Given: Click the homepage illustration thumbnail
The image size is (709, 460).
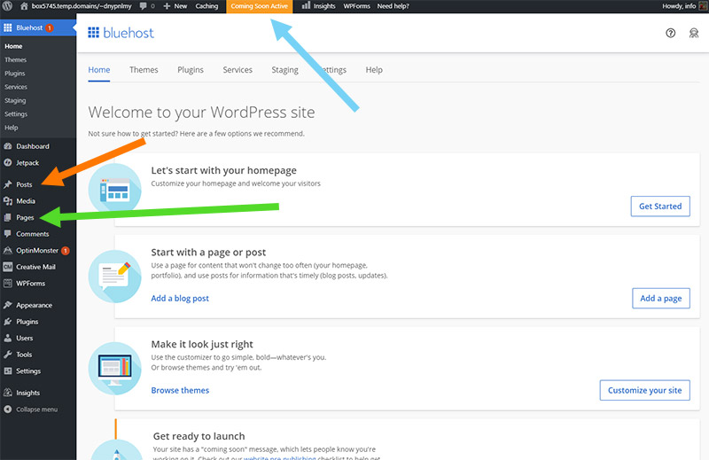Looking at the screenshot, I should [x=115, y=190].
